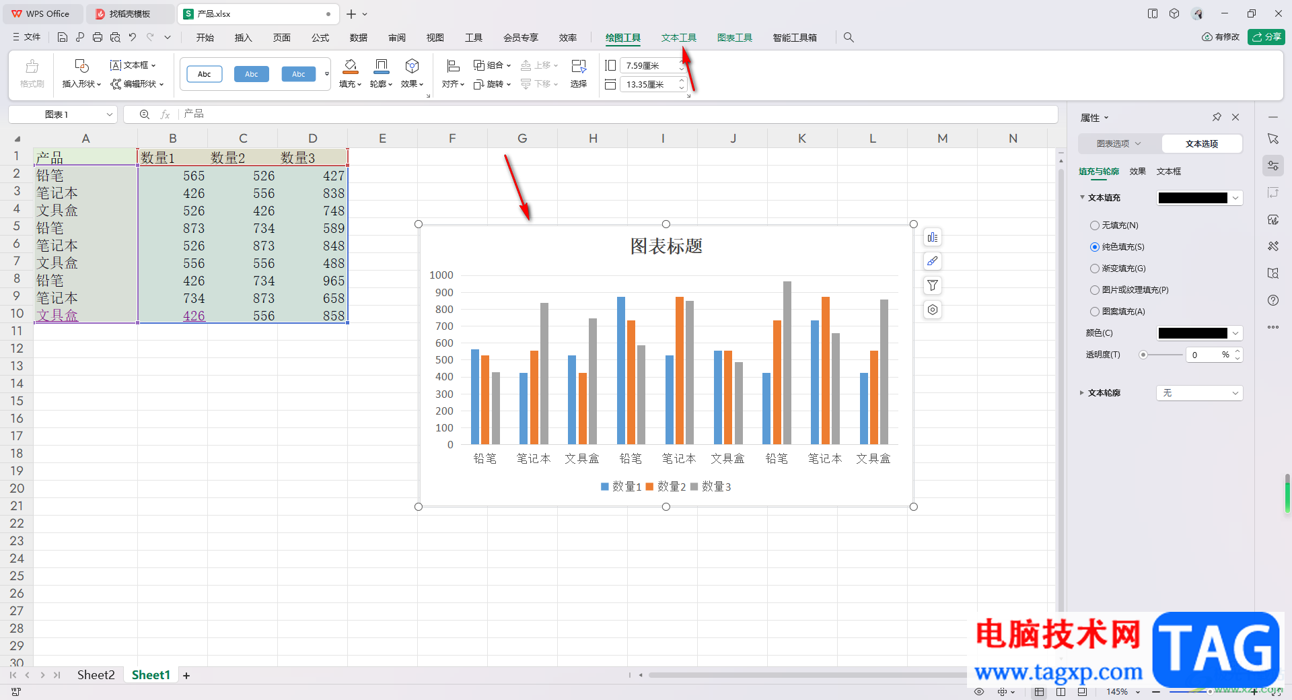Click the eye protection icon in status bar
This screenshot has height=700, width=1292.
click(x=979, y=691)
